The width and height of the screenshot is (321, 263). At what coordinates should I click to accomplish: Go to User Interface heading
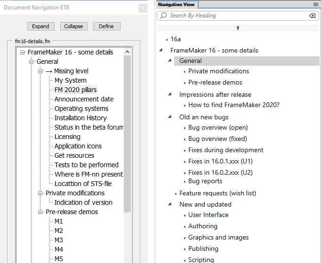[208, 215]
